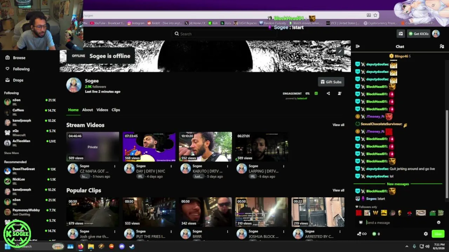This screenshot has height=252, width=449.
Task: Open options for KABUTO | DRTV video
Action: click(227, 166)
